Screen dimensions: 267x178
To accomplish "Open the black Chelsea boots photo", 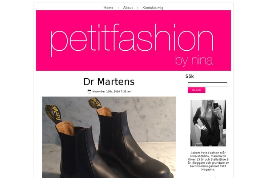I will 109,138.
